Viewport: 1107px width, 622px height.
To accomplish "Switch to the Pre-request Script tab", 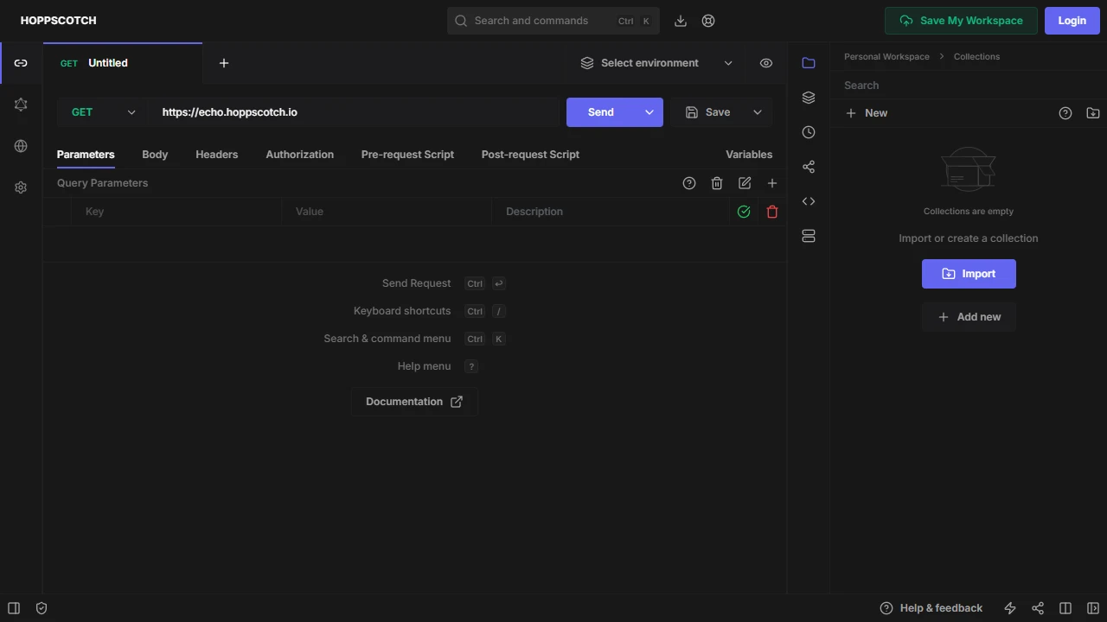I will (x=407, y=154).
